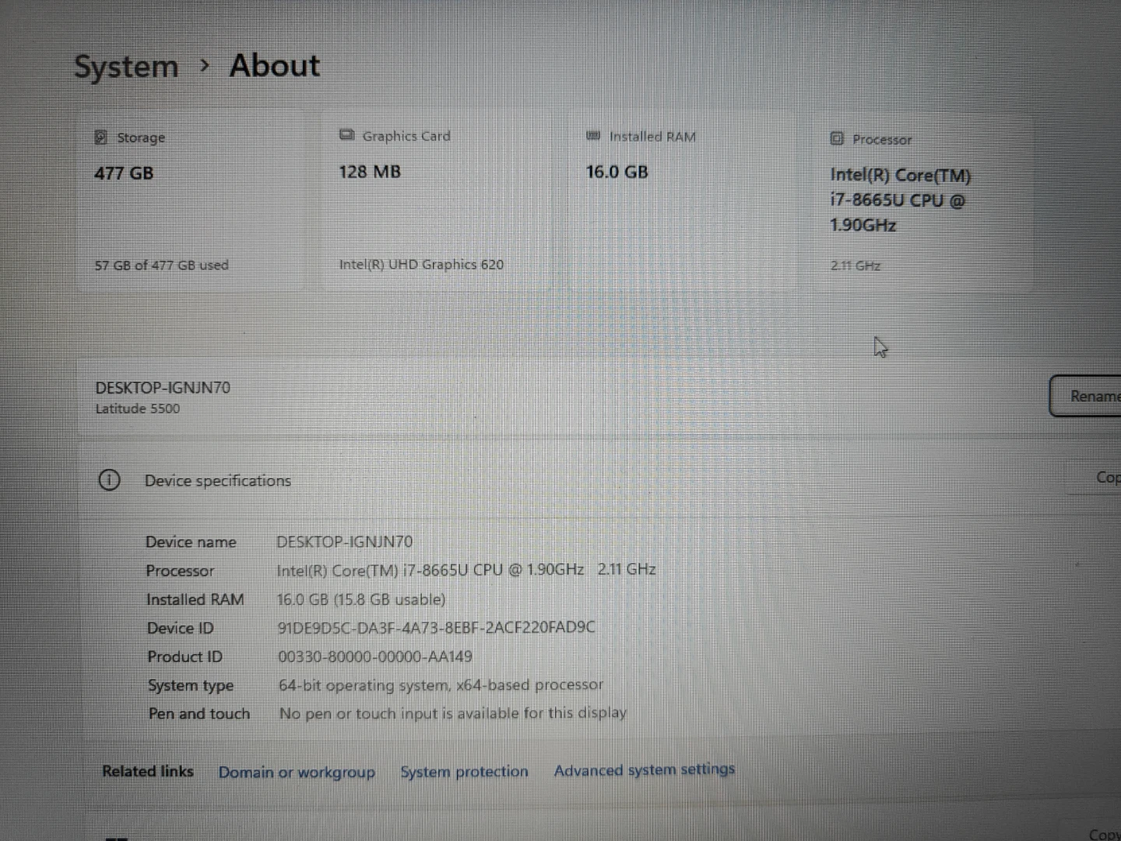Click 'Intel(R) UHD Graphics 620' text

point(421,264)
